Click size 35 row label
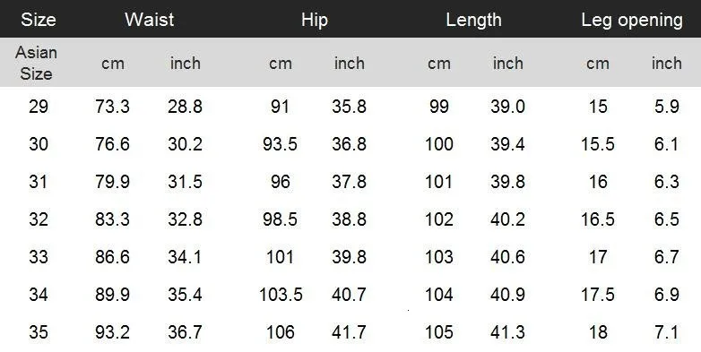 [38, 332]
